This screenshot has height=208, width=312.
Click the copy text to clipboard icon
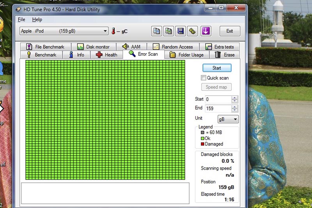click(156, 31)
